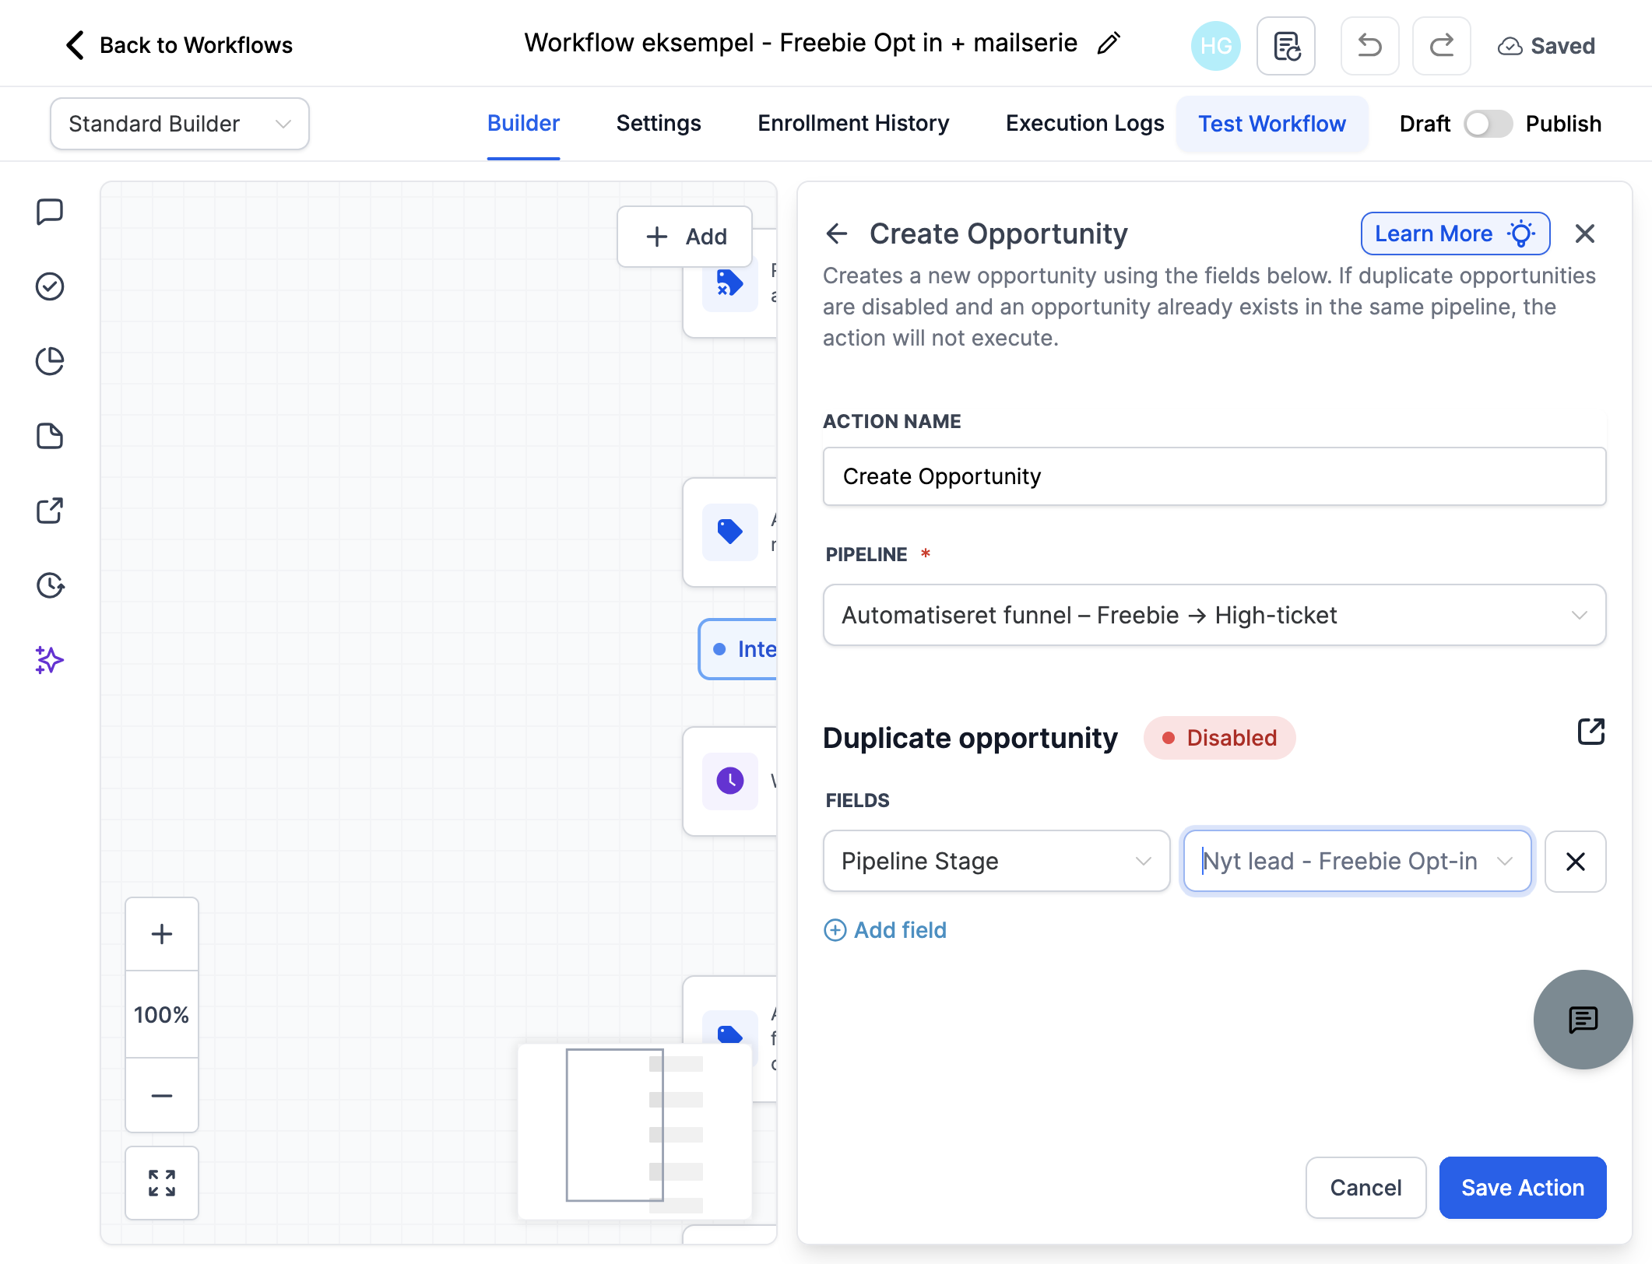
Task: Expand the Pipeline dropdown
Action: coord(1214,615)
